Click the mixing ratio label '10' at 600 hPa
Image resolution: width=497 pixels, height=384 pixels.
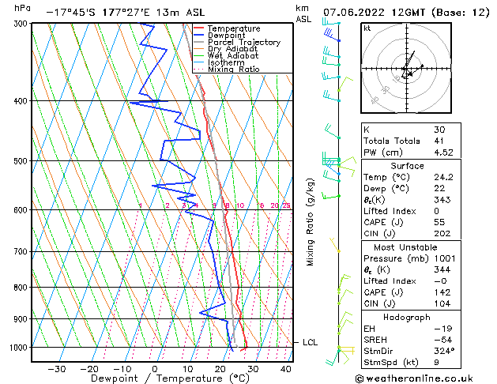(x=240, y=205)
